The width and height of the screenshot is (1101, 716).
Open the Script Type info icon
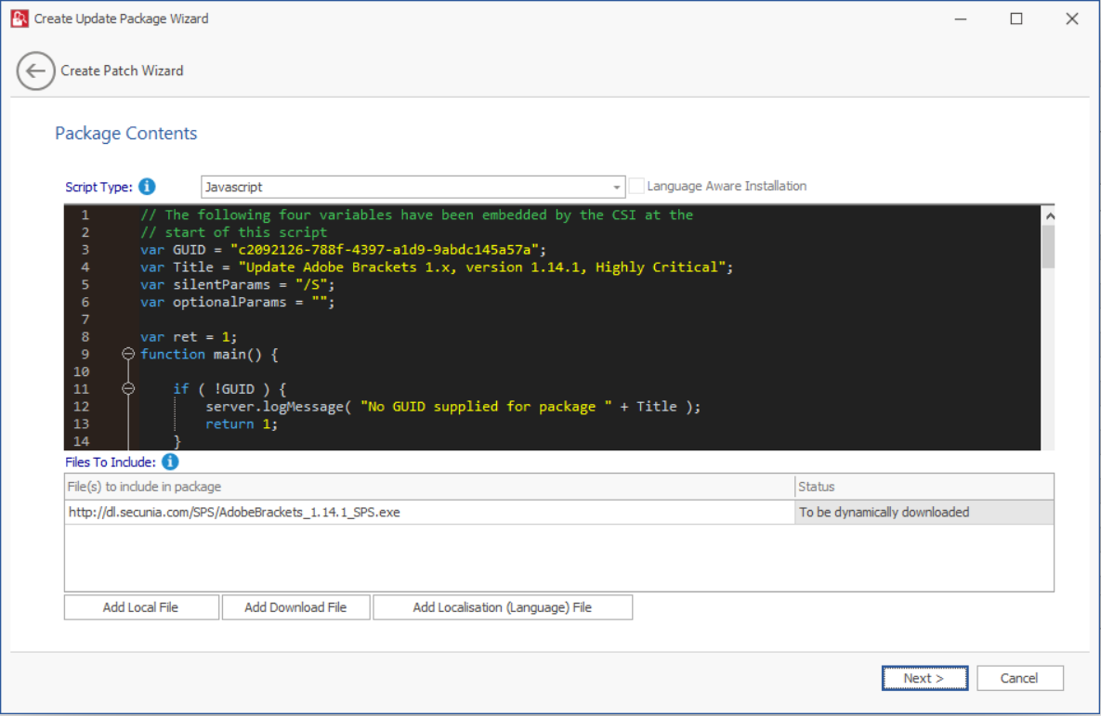coord(147,187)
